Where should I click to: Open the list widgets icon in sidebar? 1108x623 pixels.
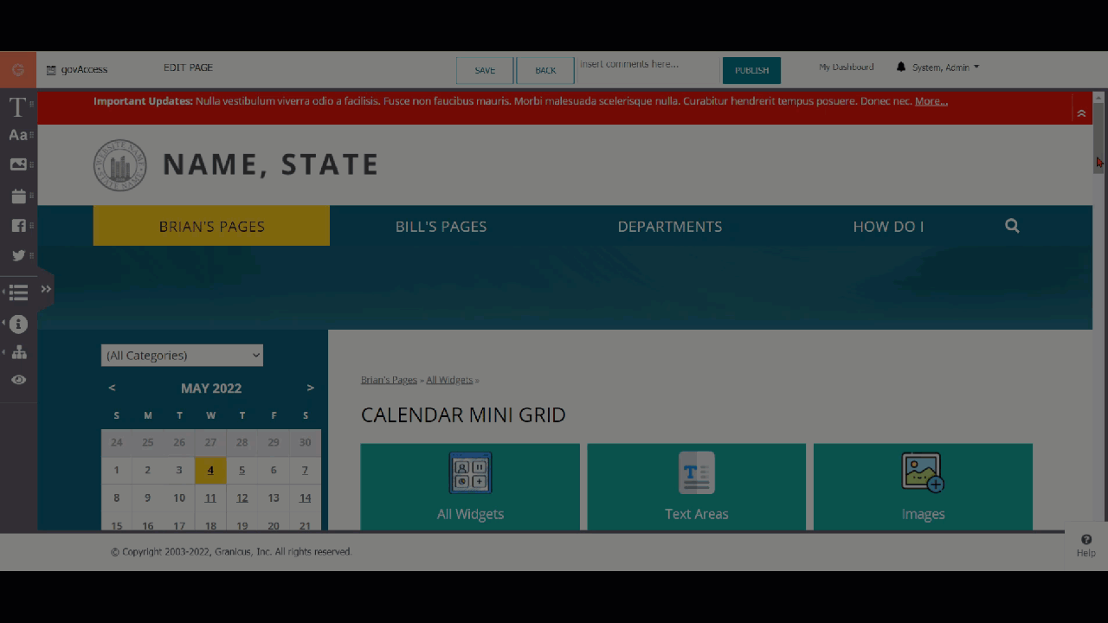(18, 292)
